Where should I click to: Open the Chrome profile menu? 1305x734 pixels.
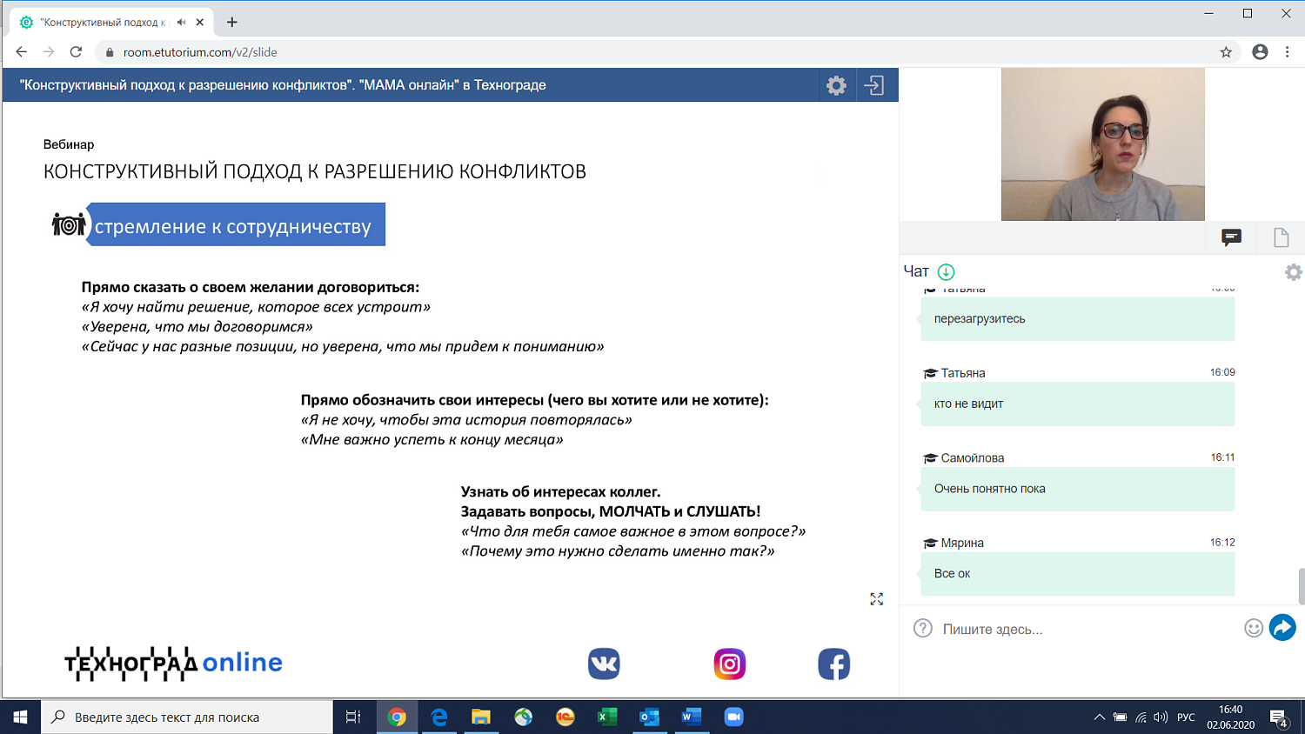tap(1260, 52)
